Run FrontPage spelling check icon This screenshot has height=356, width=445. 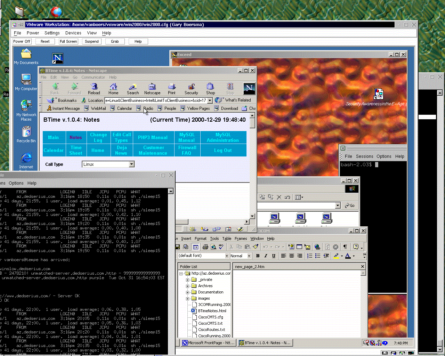click(221, 247)
